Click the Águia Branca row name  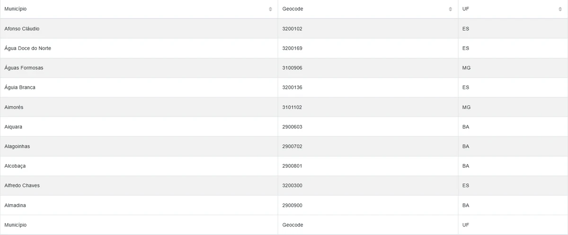click(x=20, y=87)
